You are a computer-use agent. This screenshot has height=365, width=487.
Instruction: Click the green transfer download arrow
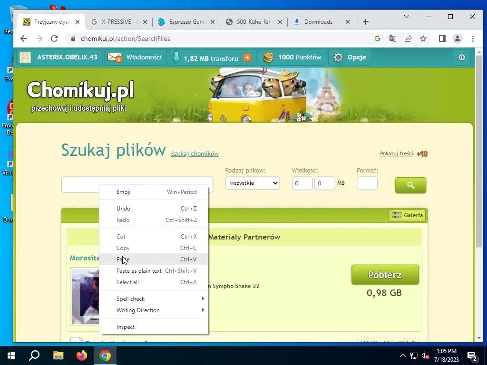coord(176,58)
